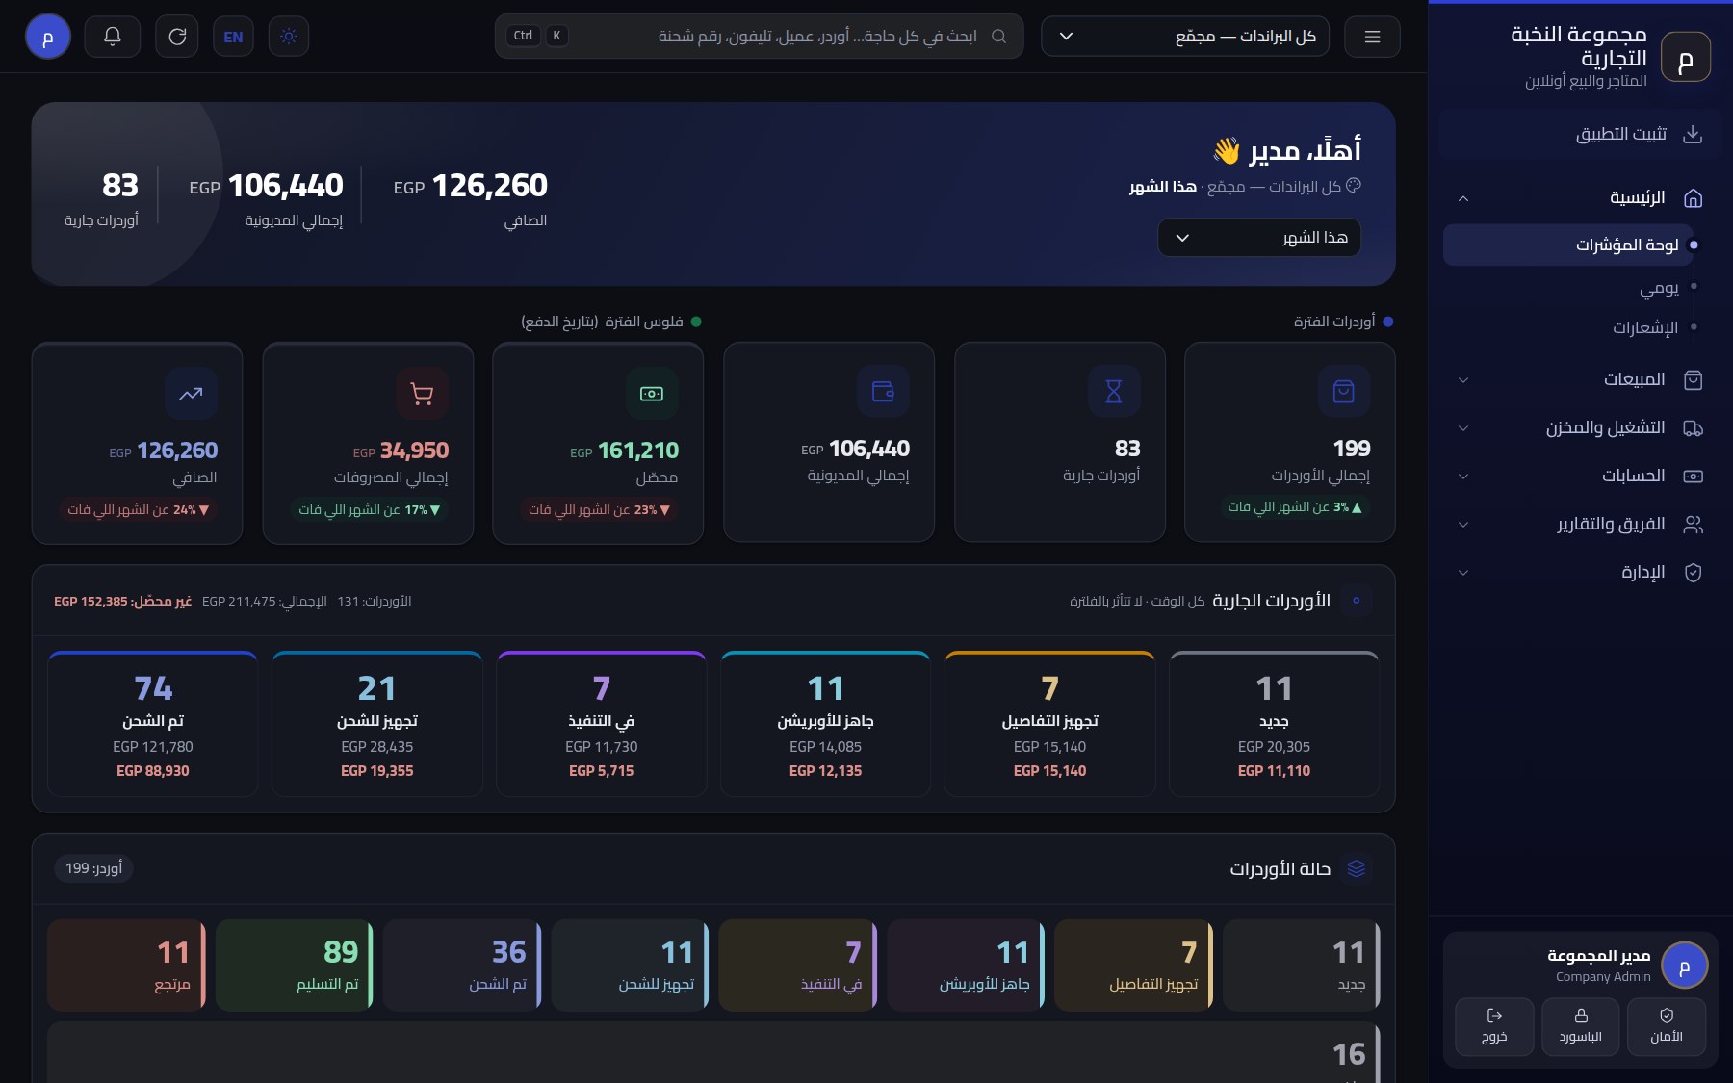Select the مرتجع 11 status tile

(126, 966)
